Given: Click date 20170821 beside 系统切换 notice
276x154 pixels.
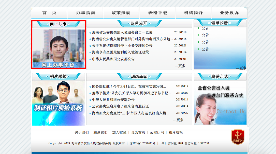Looking at the screenshot, I should 180,45.
